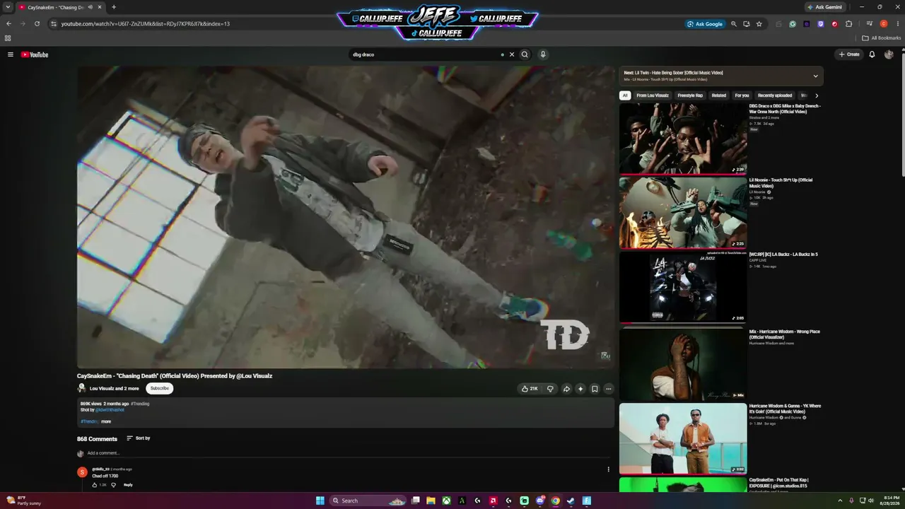This screenshot has width=905, height=509.
Task: Open 'Hurricane Wisdom - Wrong Place' mix title
Action: coord(785,334)
